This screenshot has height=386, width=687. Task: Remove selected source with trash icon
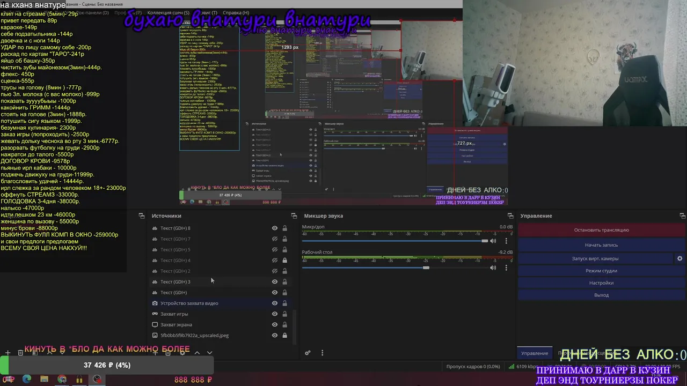(x=168, y=353)
